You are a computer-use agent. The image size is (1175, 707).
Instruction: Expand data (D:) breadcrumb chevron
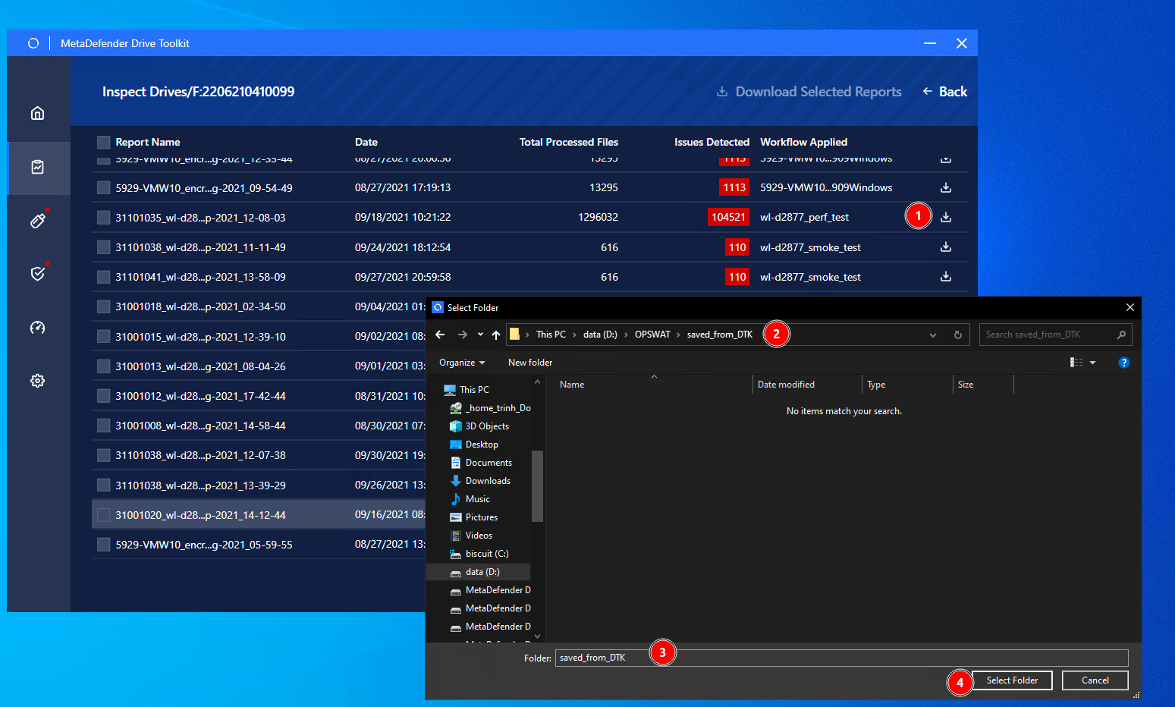[626, 335]
